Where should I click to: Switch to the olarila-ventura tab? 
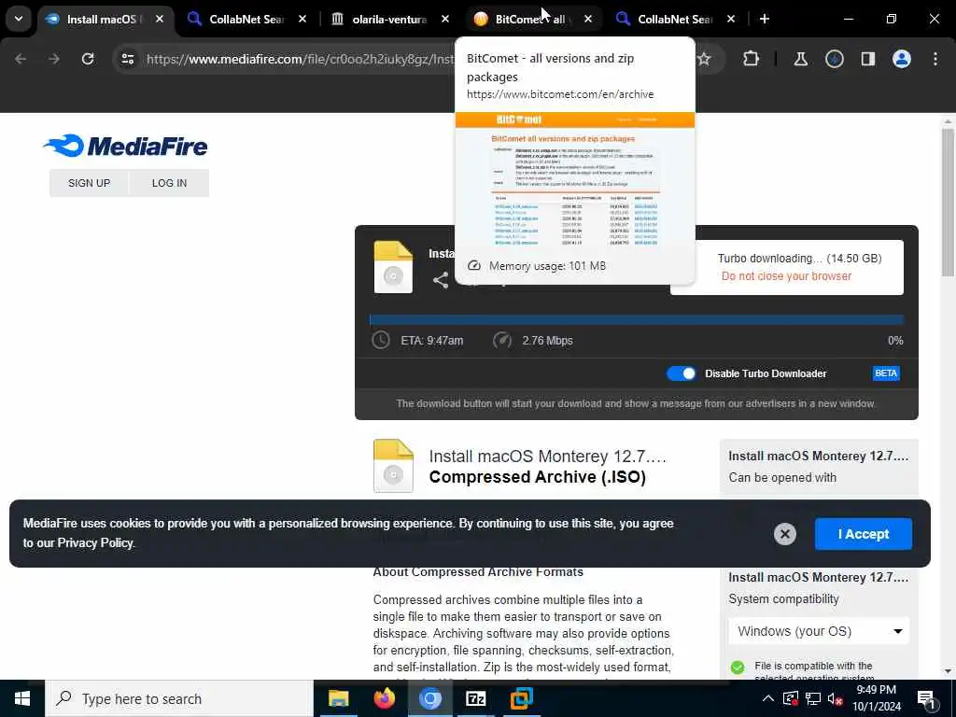(x=389, y=20)
